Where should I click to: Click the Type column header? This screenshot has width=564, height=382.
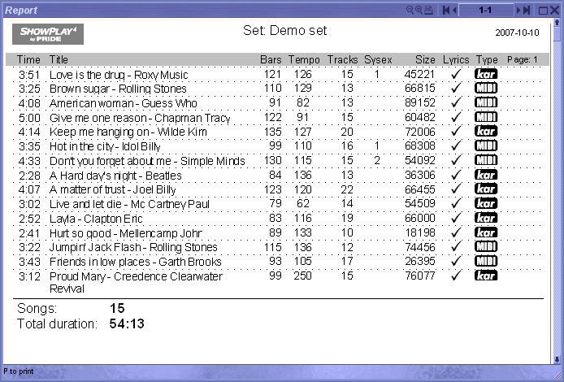click(487, 59)
